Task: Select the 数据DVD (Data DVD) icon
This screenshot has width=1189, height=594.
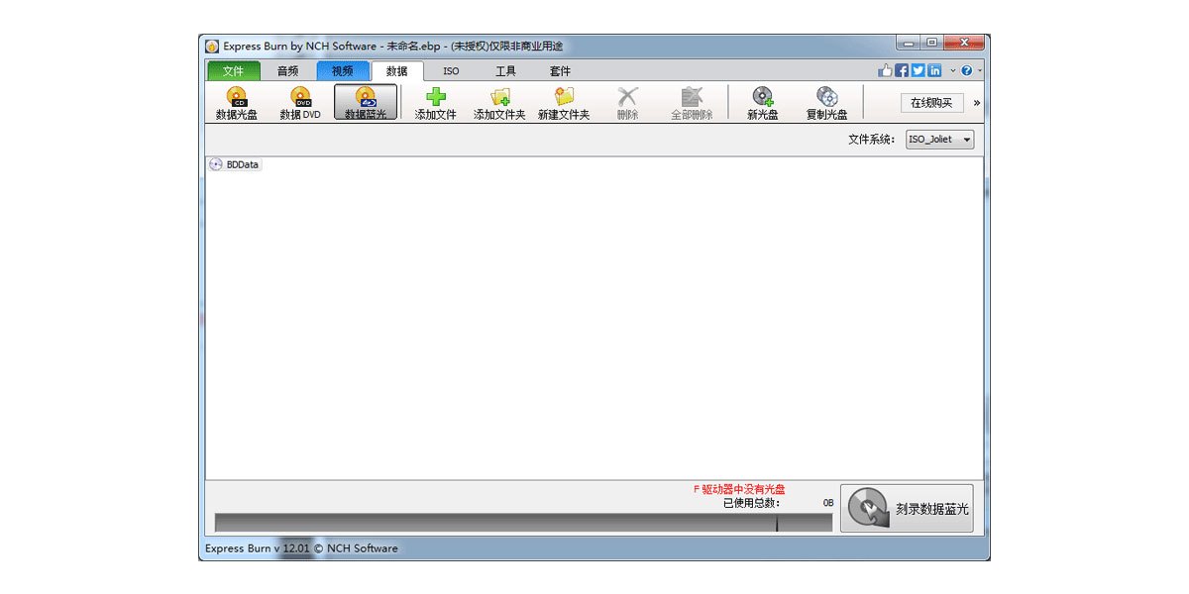Action: point(299,103)
